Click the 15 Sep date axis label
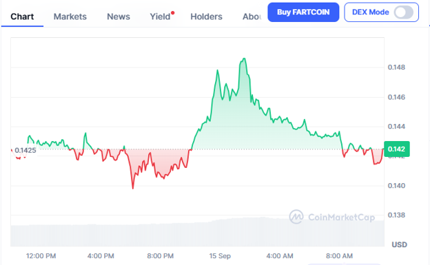The image size is (430, 265). point(220,256)
